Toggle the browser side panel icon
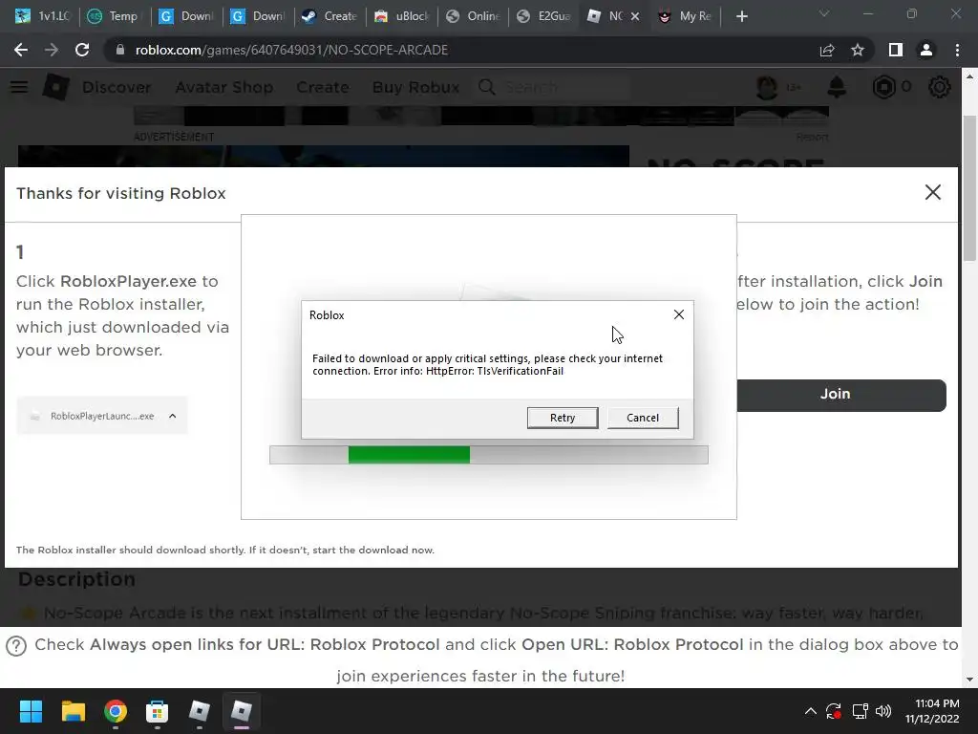 (x=896, y=50)
